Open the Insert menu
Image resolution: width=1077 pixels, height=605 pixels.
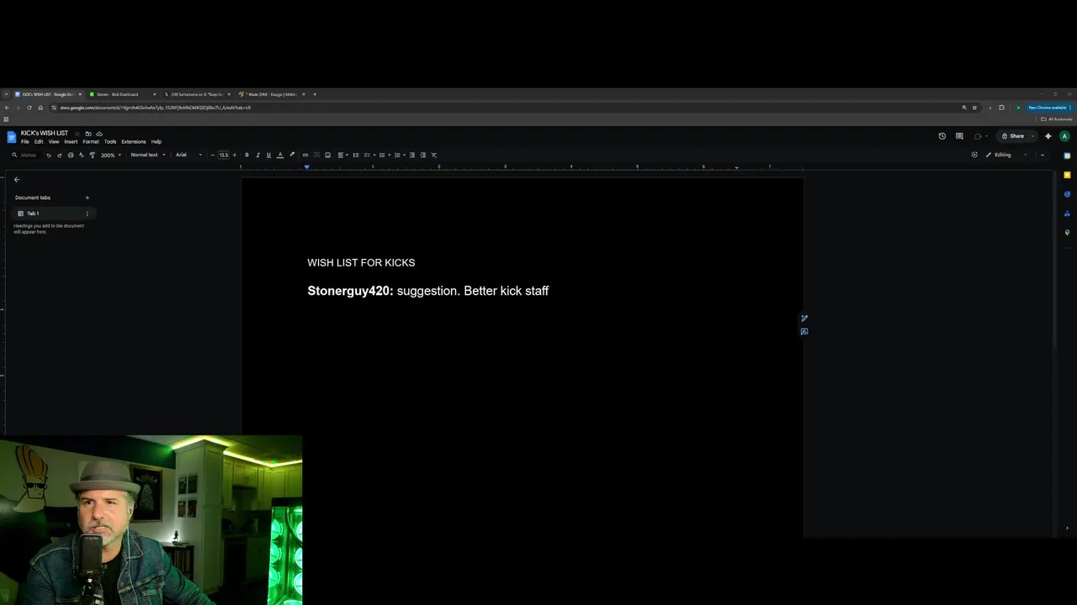click(71, 141)
